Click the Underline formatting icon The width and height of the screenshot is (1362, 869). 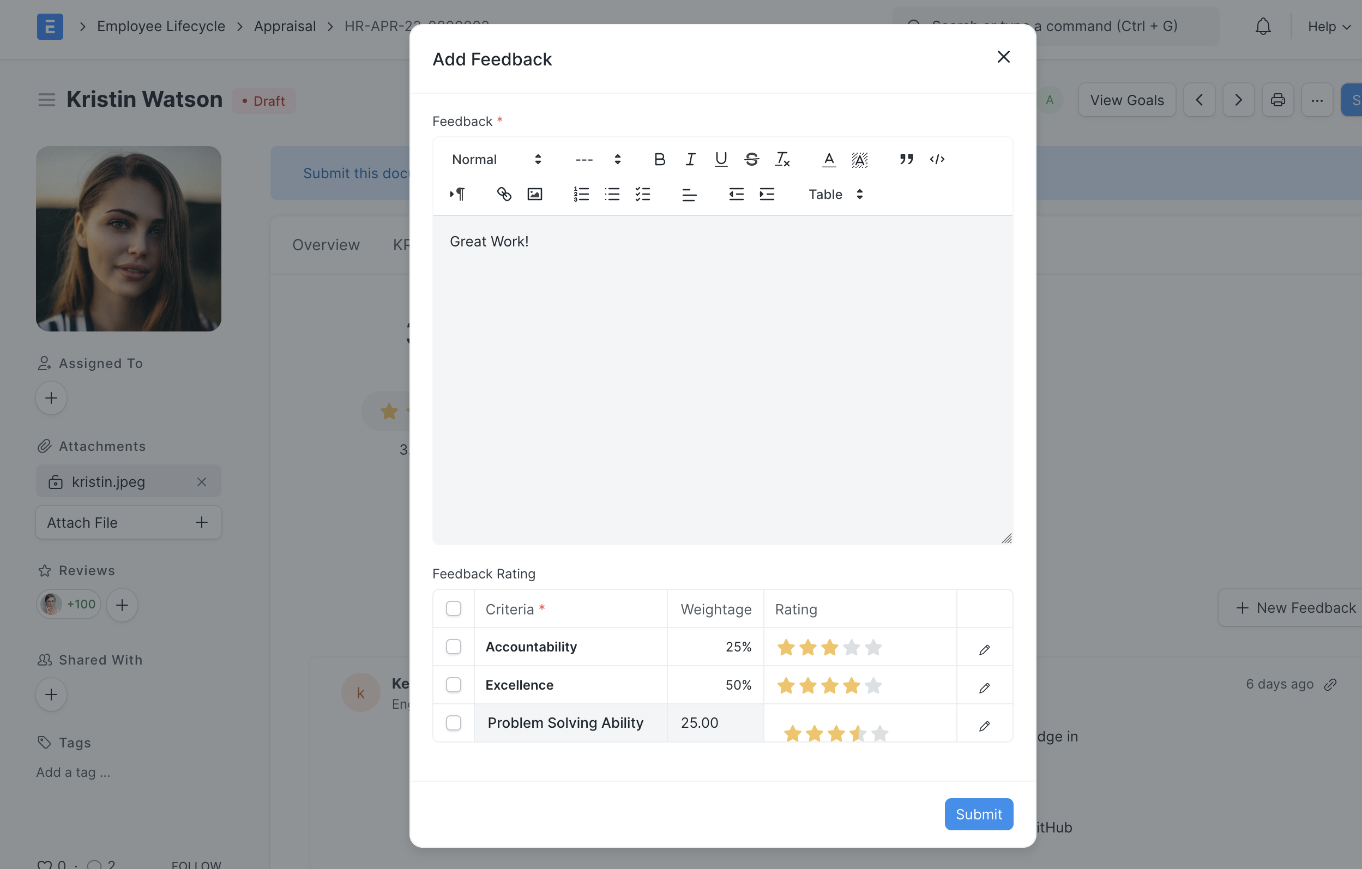721,159
